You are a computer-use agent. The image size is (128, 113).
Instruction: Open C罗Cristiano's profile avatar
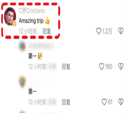pos(10,16)
